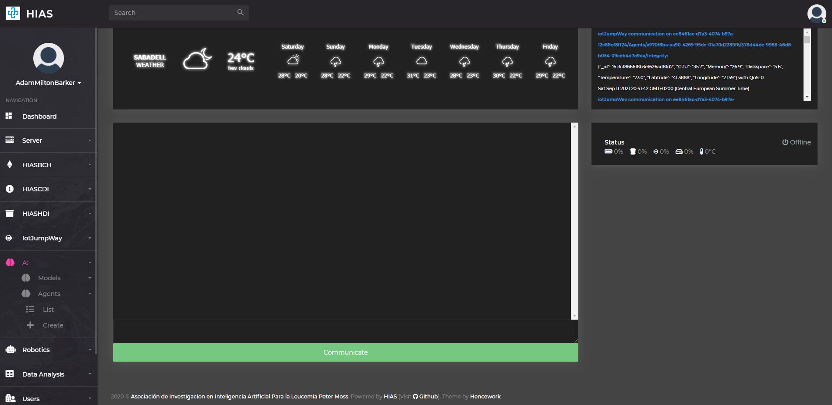Click the Dashboard grid icon

(x=9, y=116)
